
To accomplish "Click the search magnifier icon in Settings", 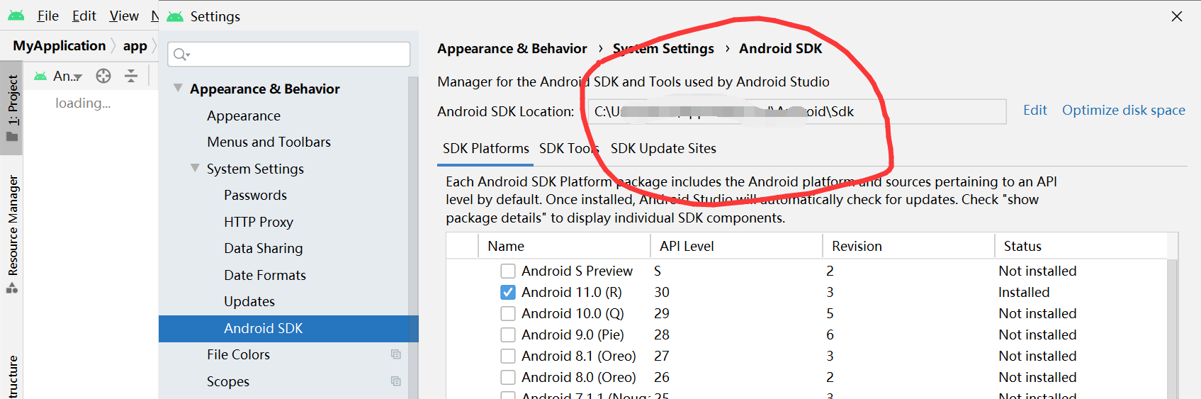I will (x=181, y=55).
